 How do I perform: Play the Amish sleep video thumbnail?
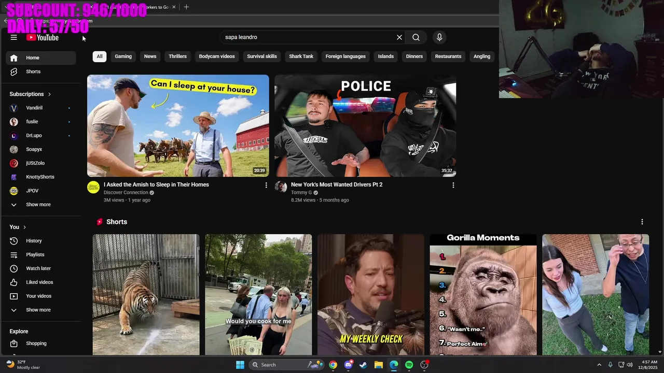(x=178, y=126)
